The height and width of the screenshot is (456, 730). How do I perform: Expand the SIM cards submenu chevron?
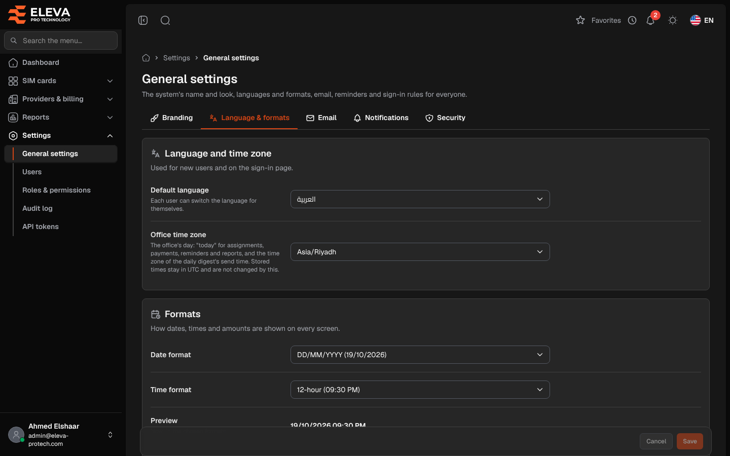pos(110,81)
